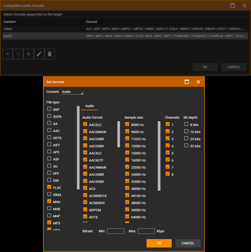The height and width of the screenshot is (252, 251).
Task: Enable the 16 bits bit depth
Action: (186, 132)
